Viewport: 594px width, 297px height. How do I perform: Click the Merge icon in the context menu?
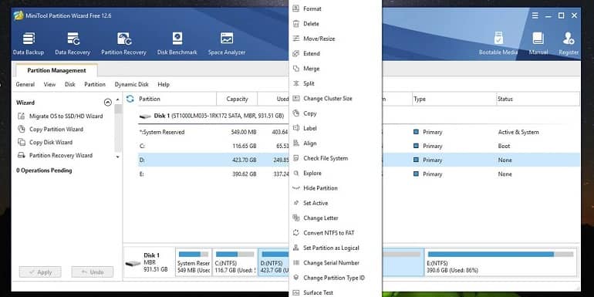(x=296, y=69)
